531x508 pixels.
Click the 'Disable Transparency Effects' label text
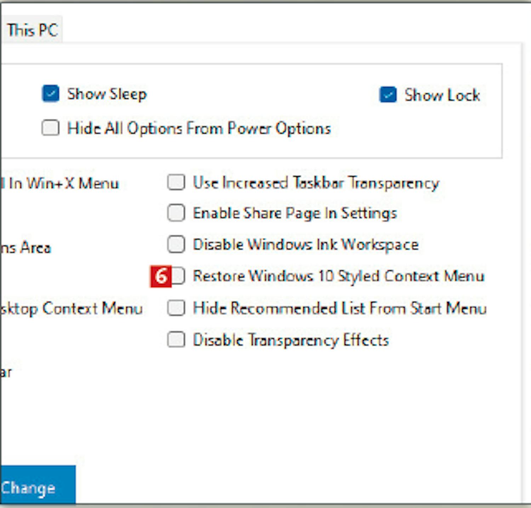(291, 340)
